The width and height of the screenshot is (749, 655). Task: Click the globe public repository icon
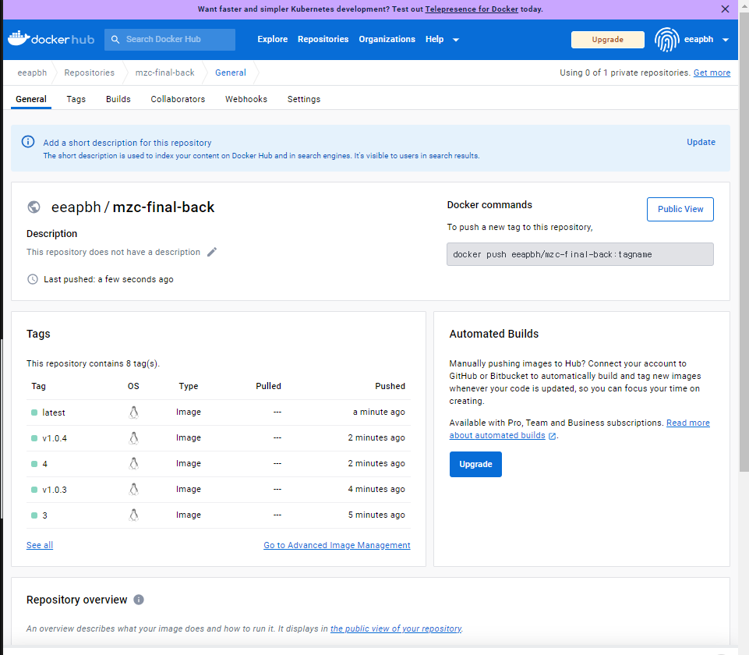[34, 207]
